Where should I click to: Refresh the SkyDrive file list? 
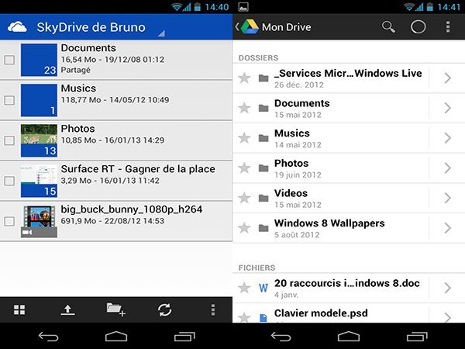click(x=164, y=309)
